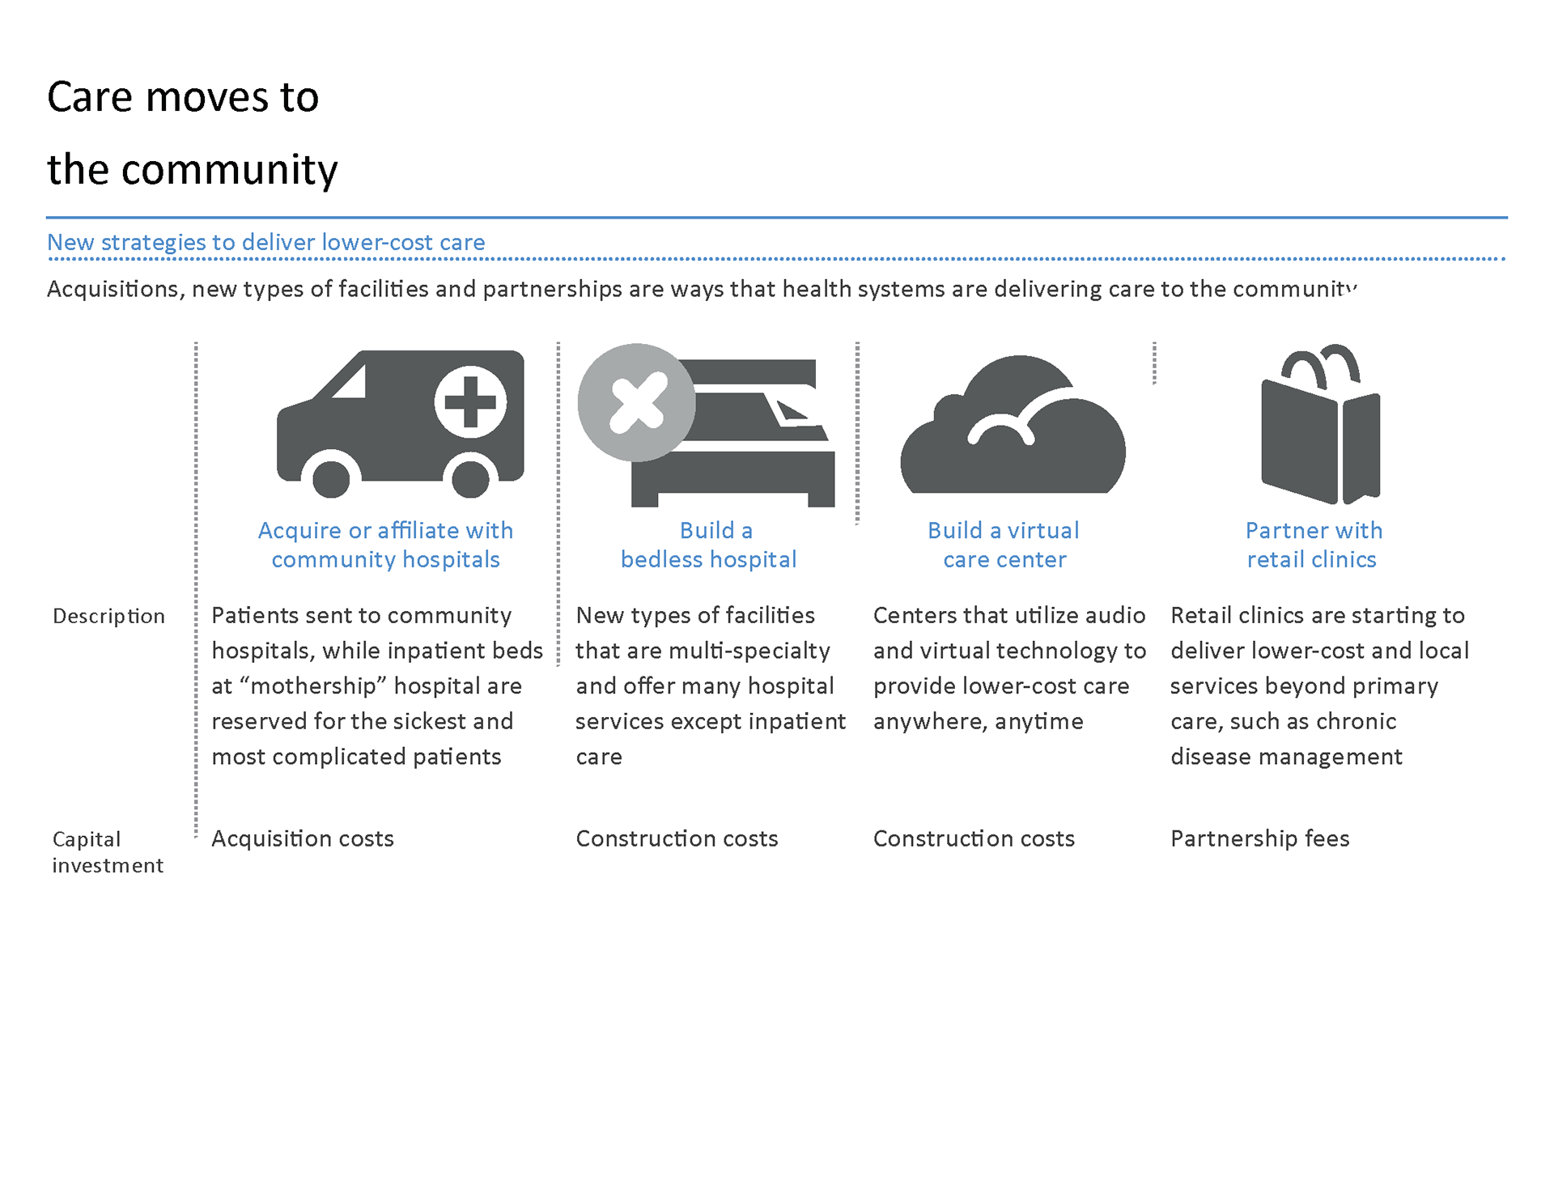Viewport: 1554px width, 1201px height.
Task: Click the plus cross on the ambulance
Action: 470,402
